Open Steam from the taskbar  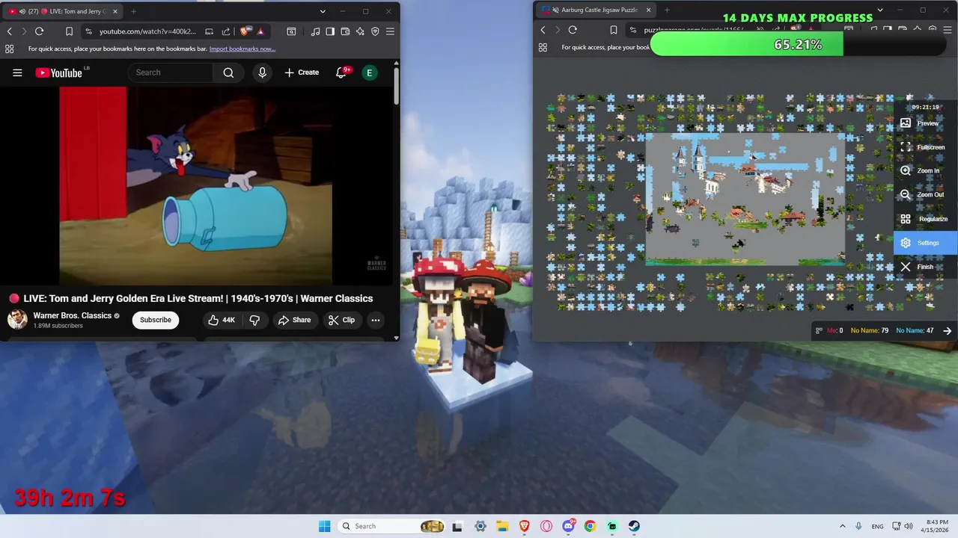click(x=634, y=526)
